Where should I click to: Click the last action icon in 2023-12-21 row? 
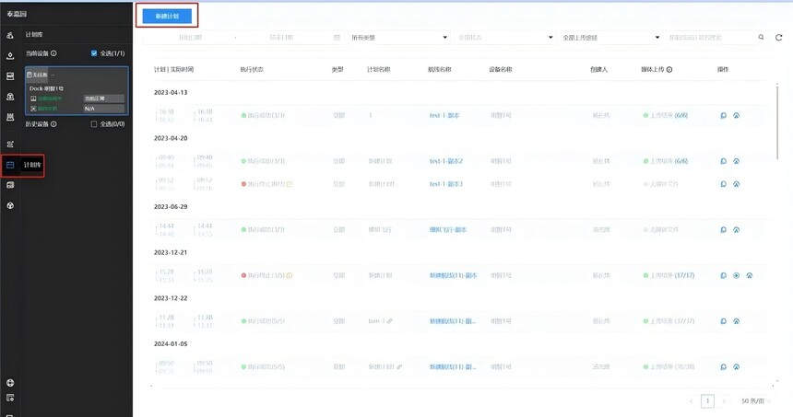[750, 275]
